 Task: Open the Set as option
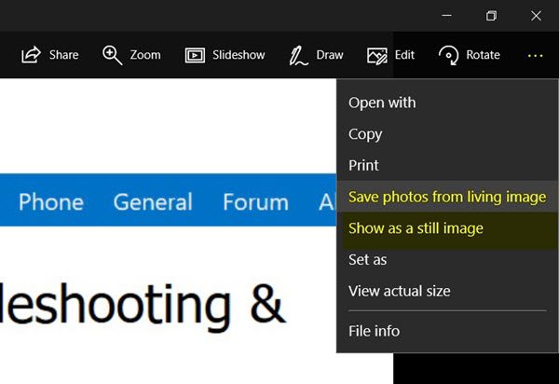(367, 260)
